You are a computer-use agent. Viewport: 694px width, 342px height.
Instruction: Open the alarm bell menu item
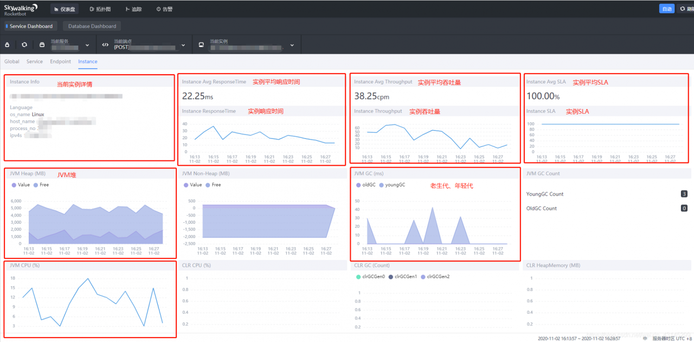164,9
